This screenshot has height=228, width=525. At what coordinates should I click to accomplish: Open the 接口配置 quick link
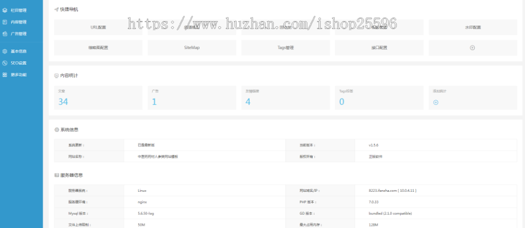click(x=379, y=48)
